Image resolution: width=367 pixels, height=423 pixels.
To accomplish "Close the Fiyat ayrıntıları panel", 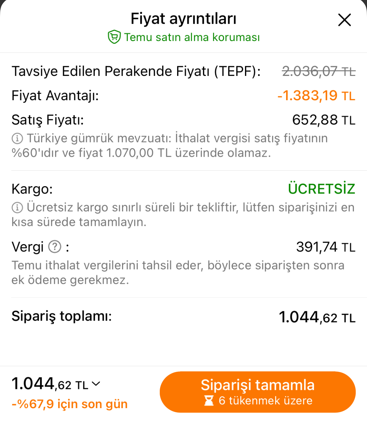I will tap(344, 20).
